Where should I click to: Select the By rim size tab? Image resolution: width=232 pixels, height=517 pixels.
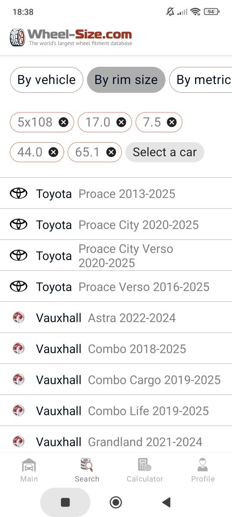126,80
